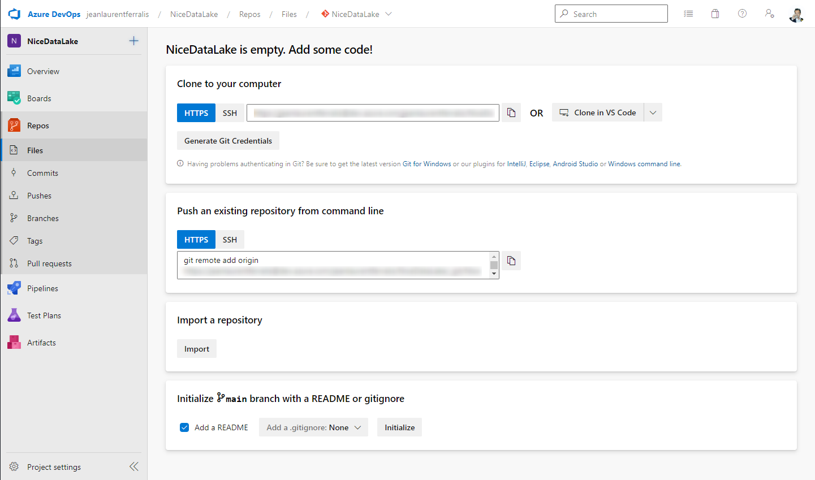Open the IntelliJ plugin link
815x480 pixels.
click(x=516, y=164)
